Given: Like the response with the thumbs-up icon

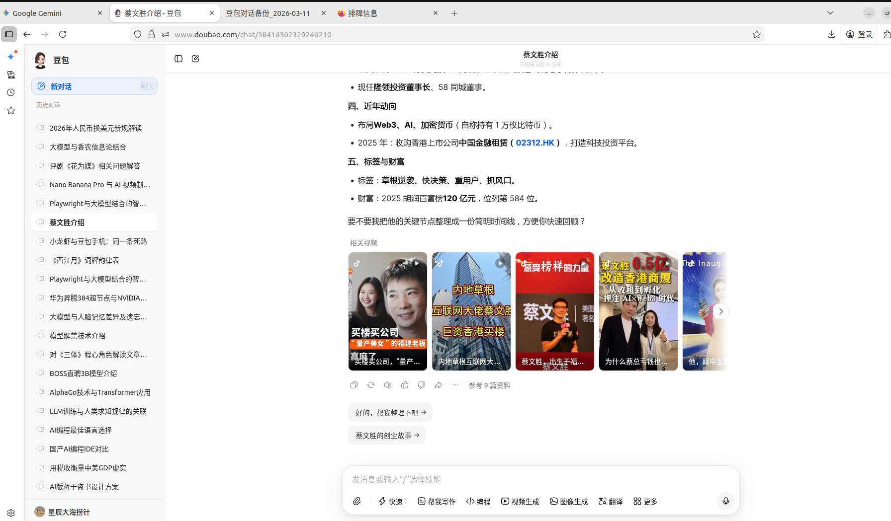Looking at the screenshot, I should click(405, 385).
